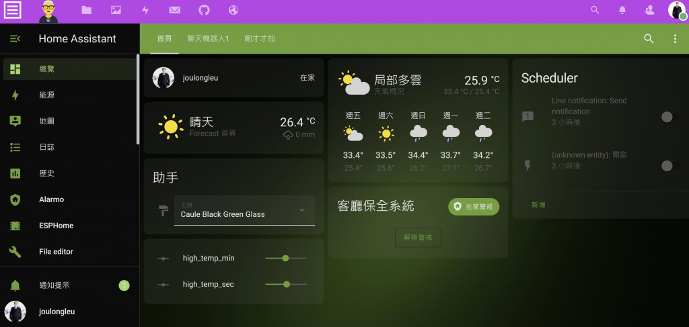Open the GitHub icon in purple bar
Viewport: 689px width, 327px height.
[205, 9]
